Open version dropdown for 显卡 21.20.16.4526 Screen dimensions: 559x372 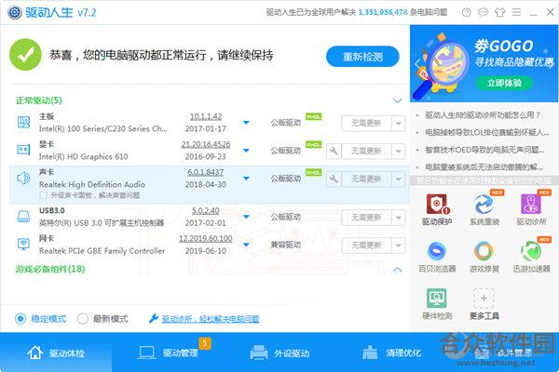click(x=246, y=151)
